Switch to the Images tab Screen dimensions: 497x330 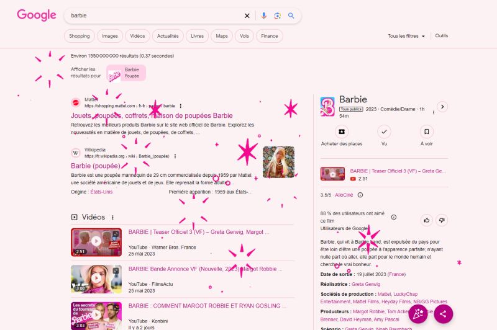click(x=110, y=36)
